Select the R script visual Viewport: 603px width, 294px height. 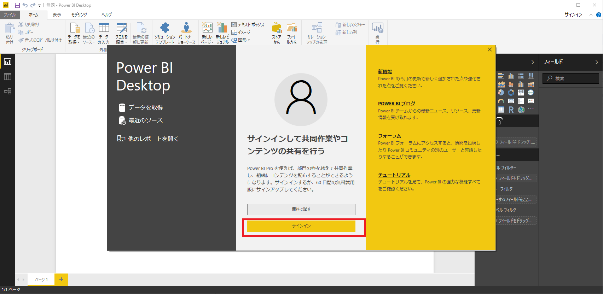click(x=511, y=110)
